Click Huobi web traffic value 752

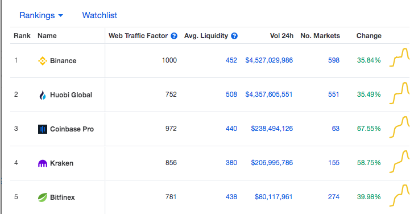point(171,94)
